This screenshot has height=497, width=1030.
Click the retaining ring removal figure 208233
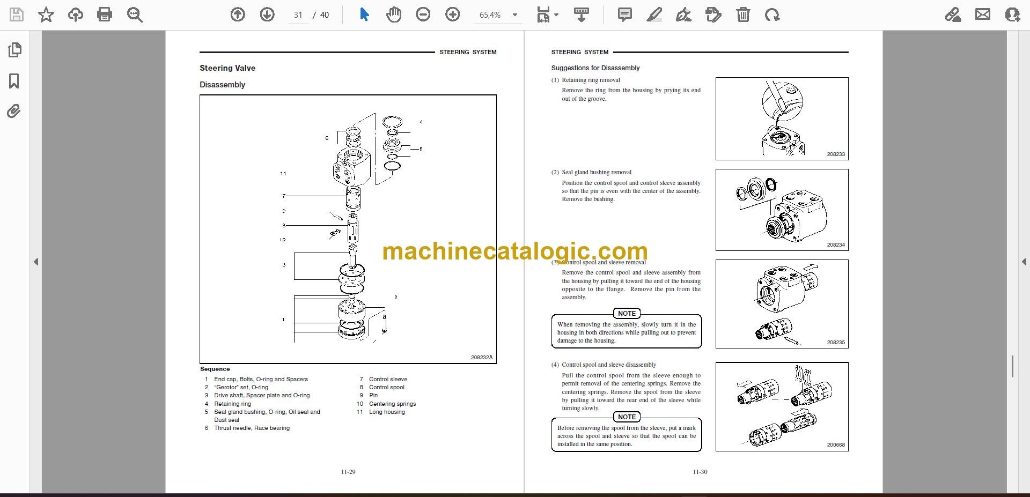[782, 118]
